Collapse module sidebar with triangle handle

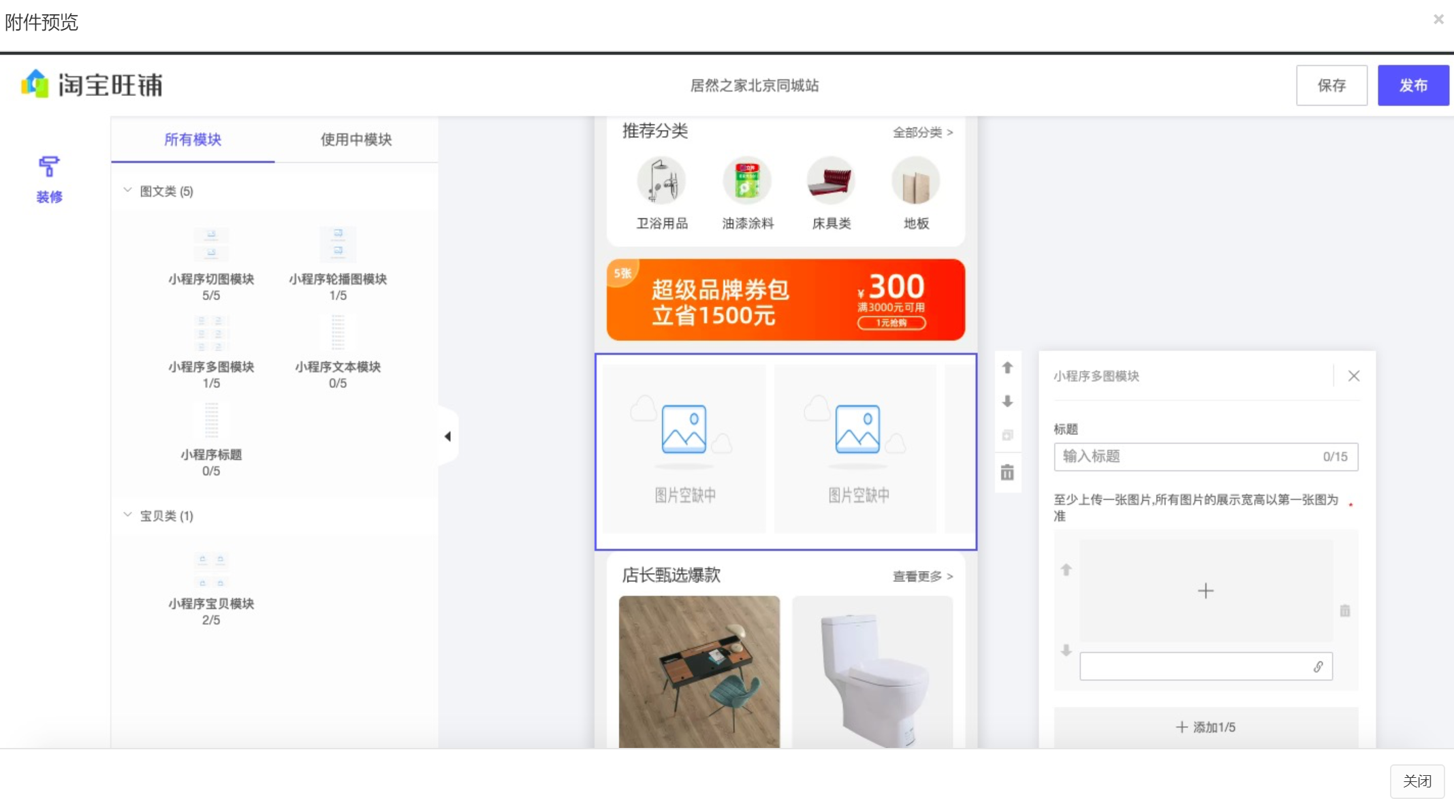[x=447, y=436]
